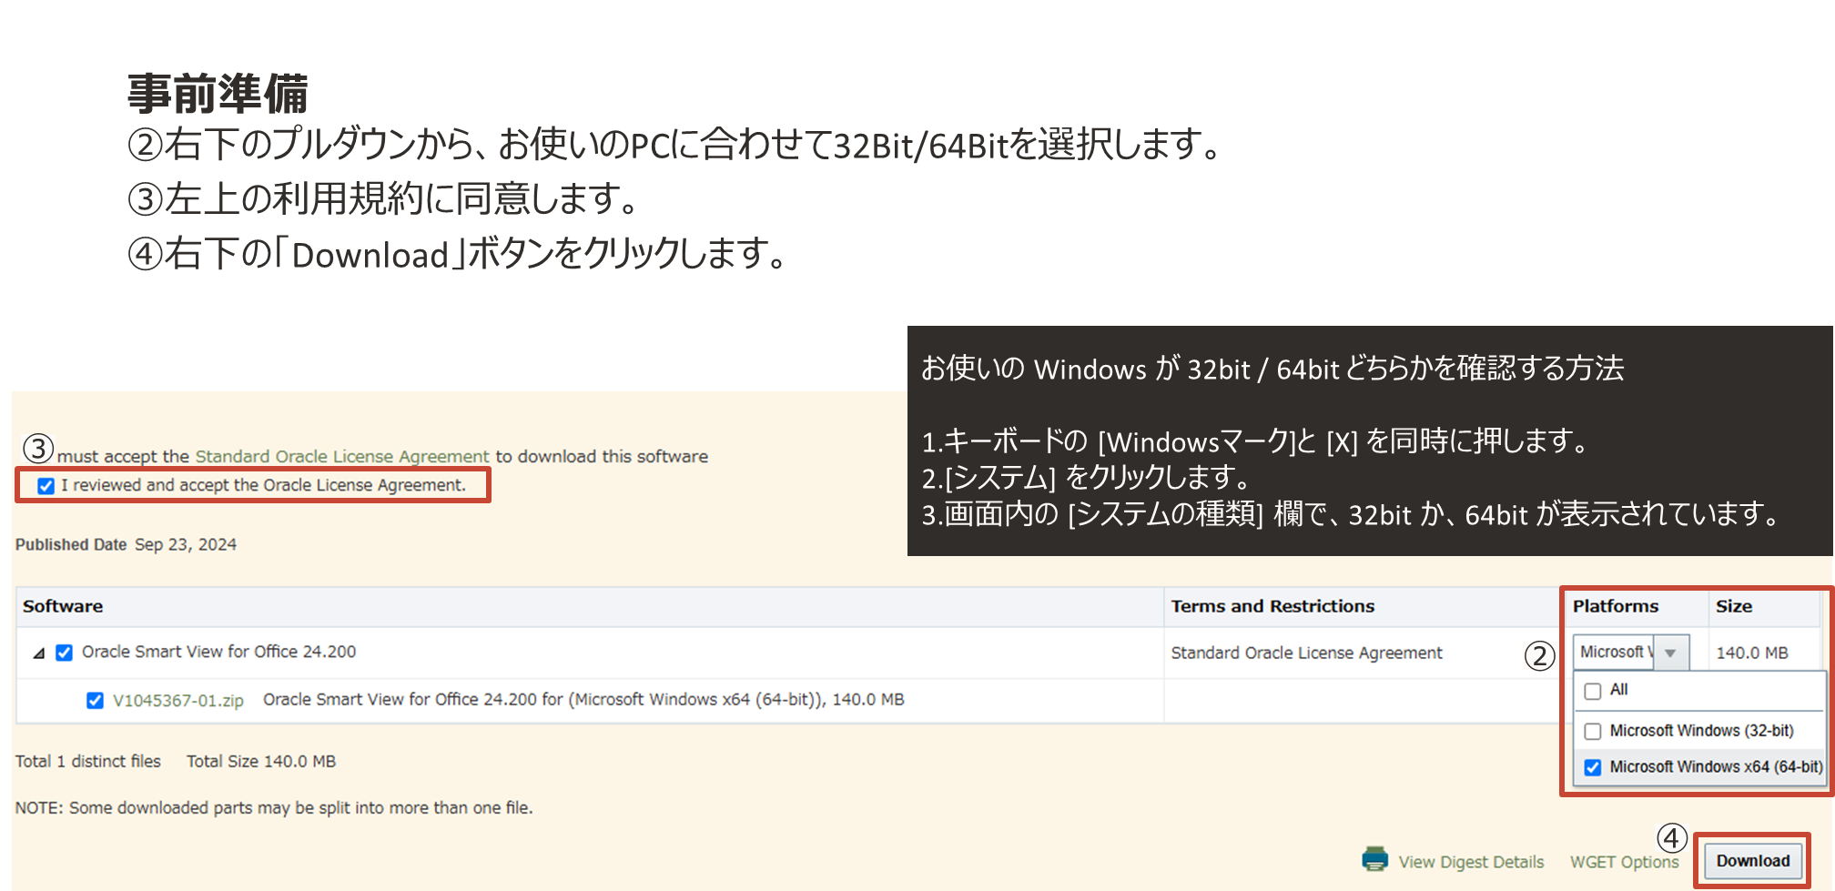Open the Platforms dropdown arrow
This screenshot has height=891, width=1835.
pos(1671,653)
